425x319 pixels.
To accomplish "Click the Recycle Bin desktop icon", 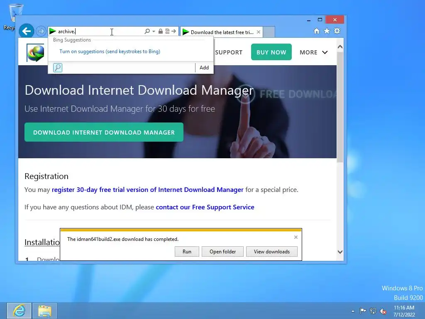I will pyautogui.click(x=13, y=17).
